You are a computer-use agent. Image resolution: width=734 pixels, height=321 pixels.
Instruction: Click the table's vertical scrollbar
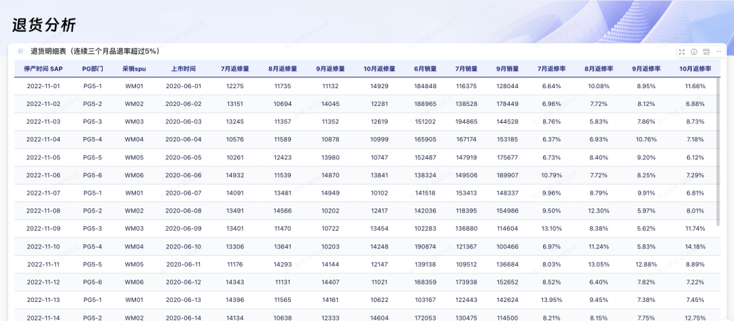718,152
